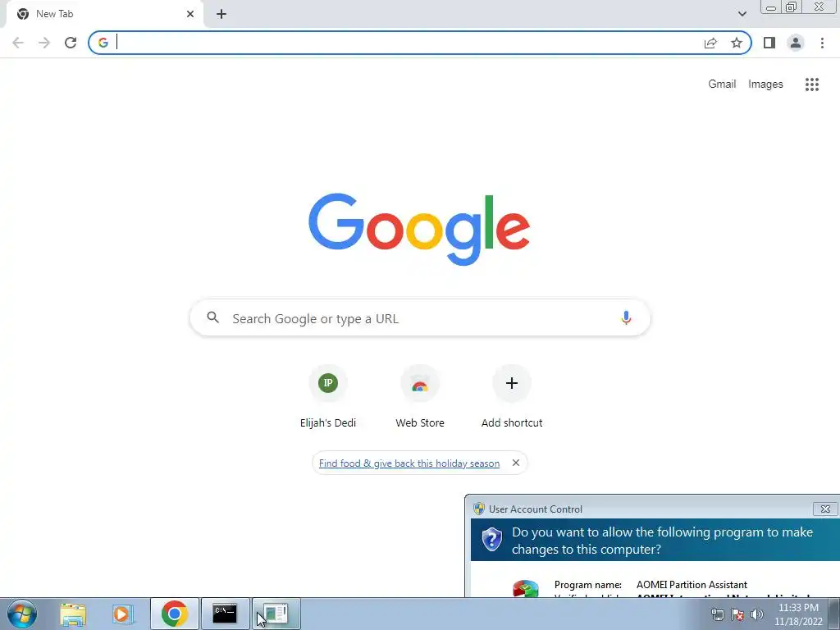Viewport: 840px width, 630px height.
Task: Open the volume speaker icon
Action: 757,614
